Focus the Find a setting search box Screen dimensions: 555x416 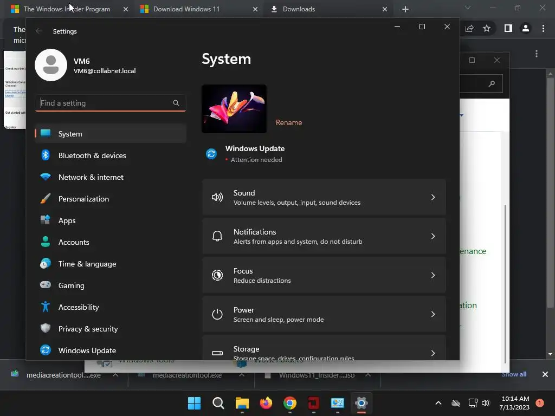coord(111,103)
